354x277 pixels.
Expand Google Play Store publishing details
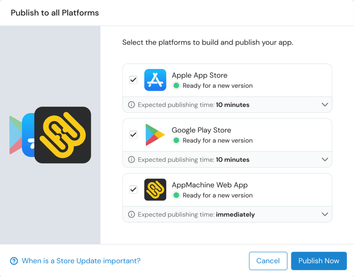pos(324,160)
